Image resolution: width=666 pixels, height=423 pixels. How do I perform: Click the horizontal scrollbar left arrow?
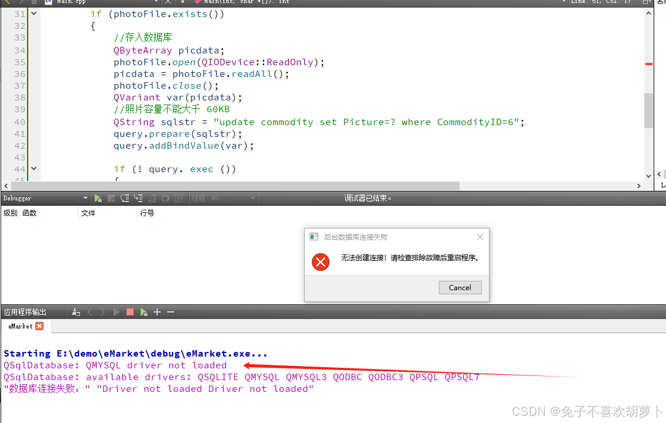[6, 186]
